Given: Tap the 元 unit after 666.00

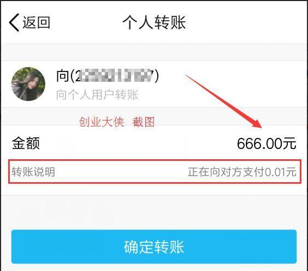Looking at the screenshot, I should [x=289, y=143].
